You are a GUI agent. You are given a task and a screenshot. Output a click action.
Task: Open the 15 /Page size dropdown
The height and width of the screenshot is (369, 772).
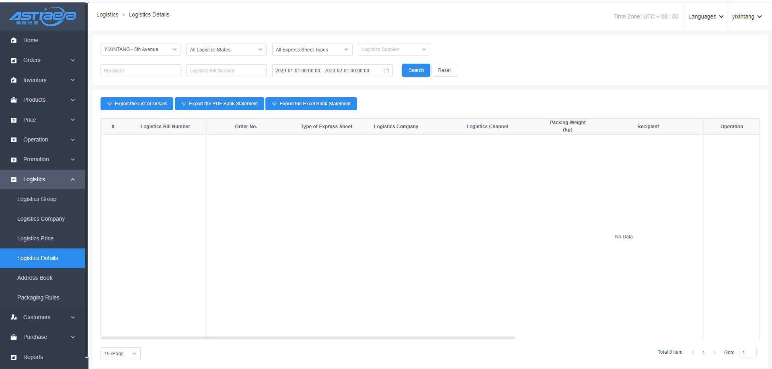tap(120, 354)
